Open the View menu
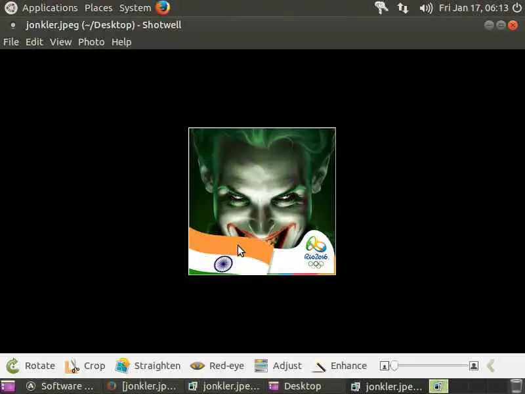The width and height of the screenshot is (525, 394). click(60, 42)
